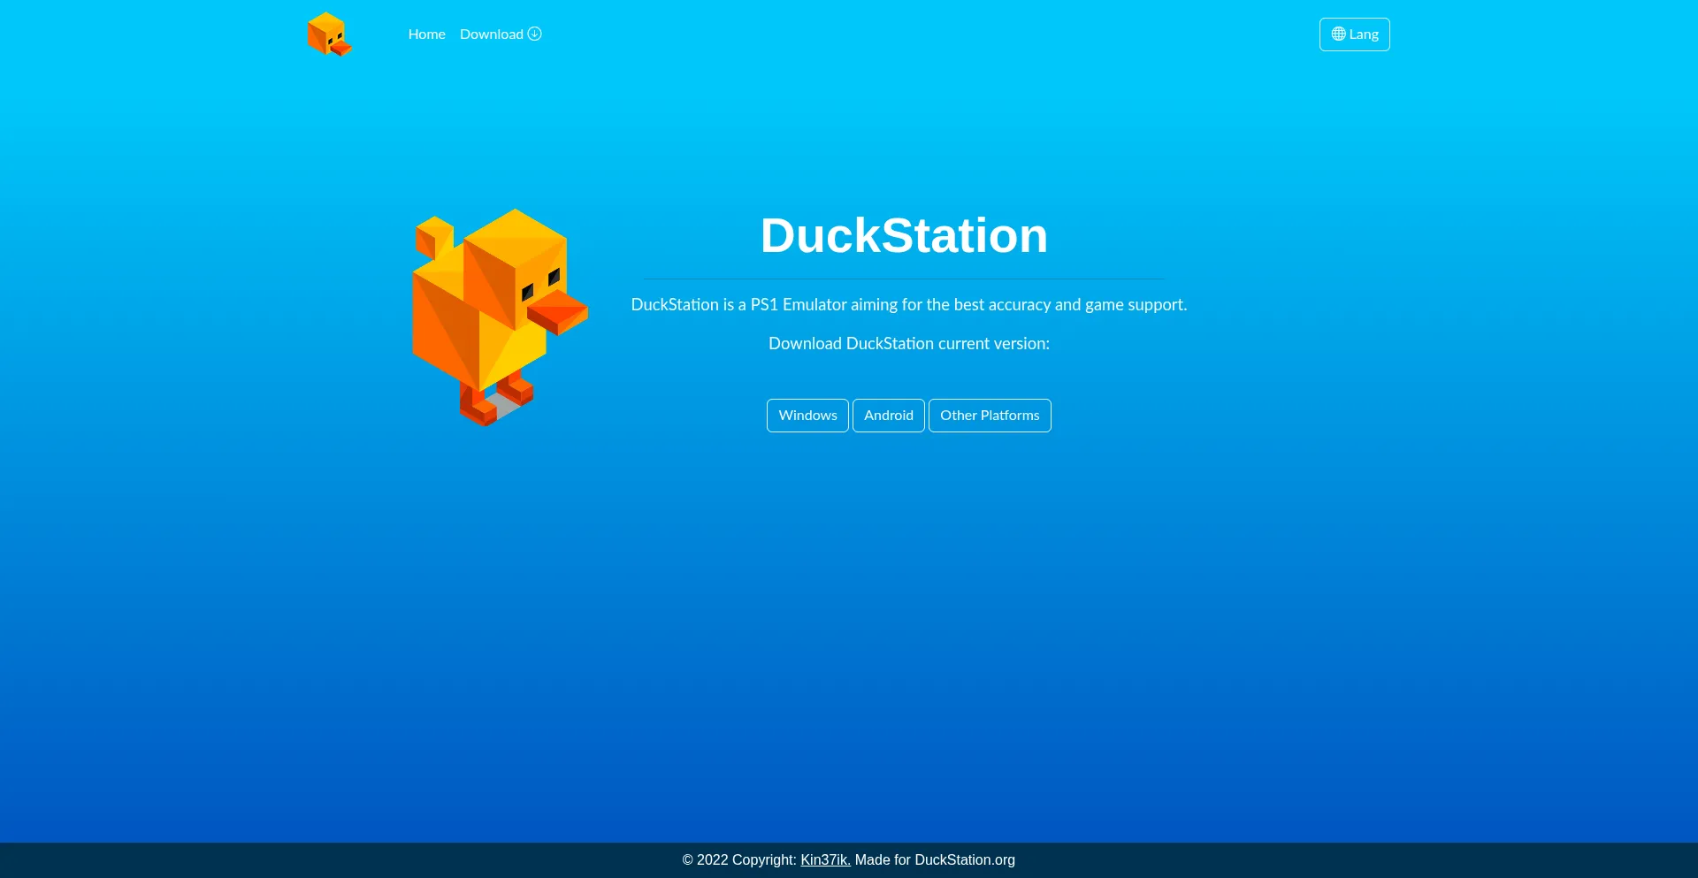Click the circled down-arrow icon beside Download
The image size is (1698, 878).
(535, 34)
